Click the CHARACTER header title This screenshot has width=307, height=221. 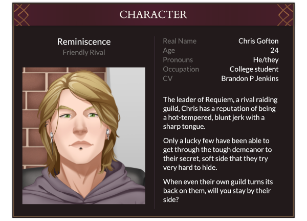tap(153, 14)
